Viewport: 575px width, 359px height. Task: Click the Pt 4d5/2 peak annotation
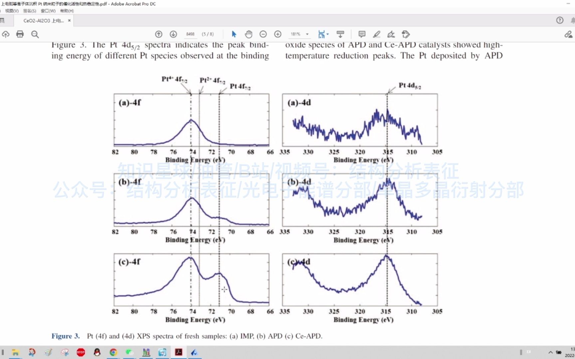410,86
